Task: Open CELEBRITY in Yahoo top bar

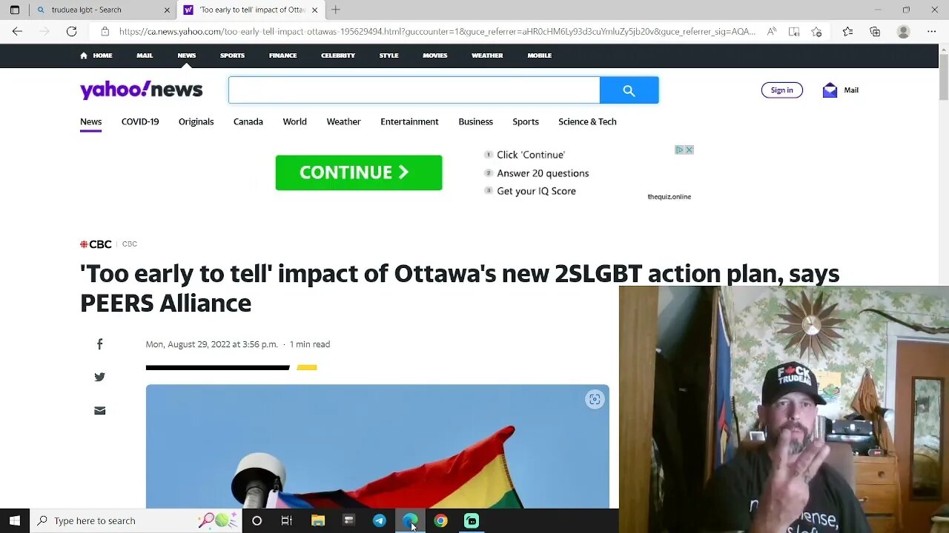Action: click(x=338, y=56)
